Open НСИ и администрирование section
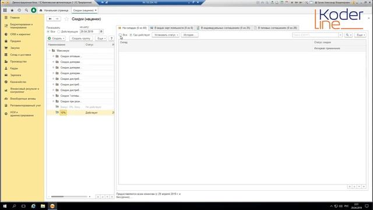This screenshot has height=210, width=373. coord(22,114)
